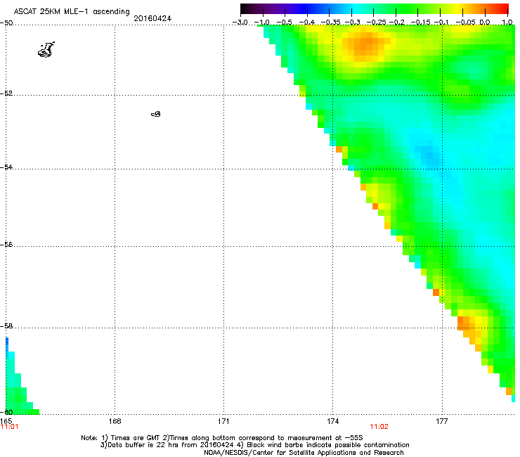The width and height of the screenshot is (520, 457).
Task: Click the -0.3 color bar label
Action: coord(352,22)
